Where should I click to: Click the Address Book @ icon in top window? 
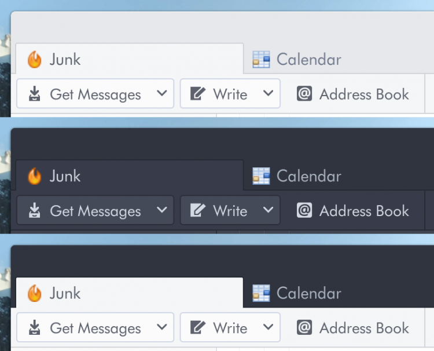(304, 93)
